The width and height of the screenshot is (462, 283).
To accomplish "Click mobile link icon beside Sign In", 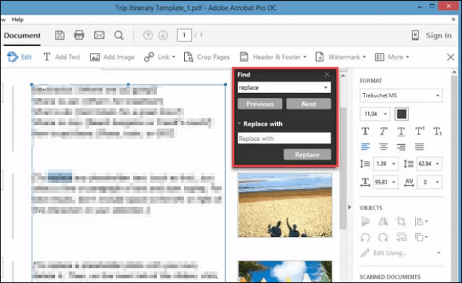I will [415, 36].
